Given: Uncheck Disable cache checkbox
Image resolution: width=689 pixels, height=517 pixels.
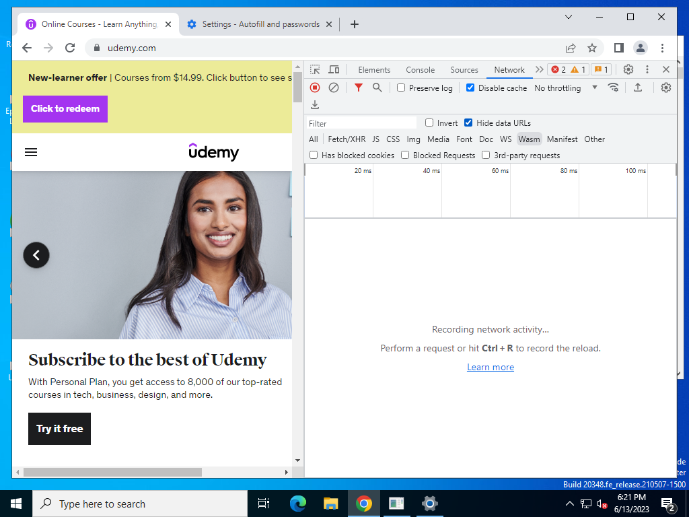Looking at the screenshot, I should pyautogui.click(x=470, y=88).
